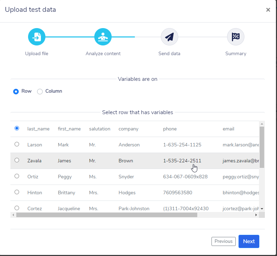Click the 'Ms.' salutation cell

point(93,177)
